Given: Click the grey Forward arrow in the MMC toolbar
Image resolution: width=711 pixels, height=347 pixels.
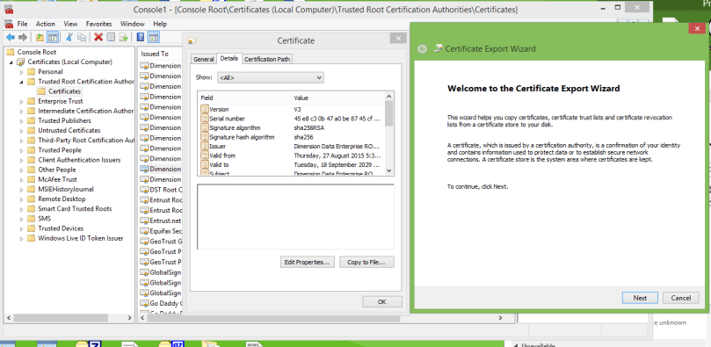Looking at the screenshot, I should pos(22,38).
